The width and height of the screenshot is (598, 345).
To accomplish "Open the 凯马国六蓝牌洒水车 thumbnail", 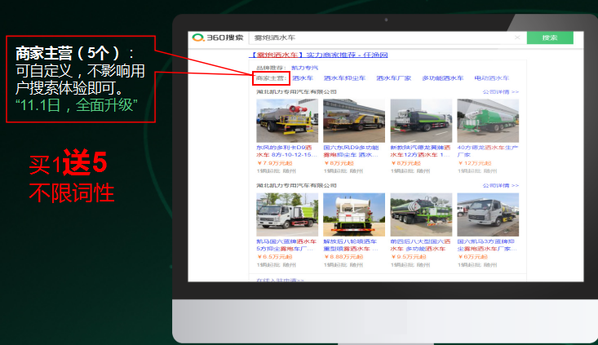I will [287, 215].
